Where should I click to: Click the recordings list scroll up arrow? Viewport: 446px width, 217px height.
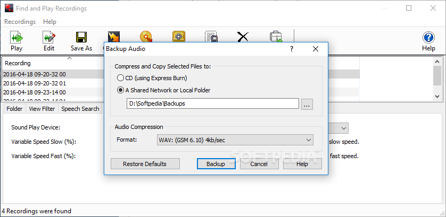point(437,61)
